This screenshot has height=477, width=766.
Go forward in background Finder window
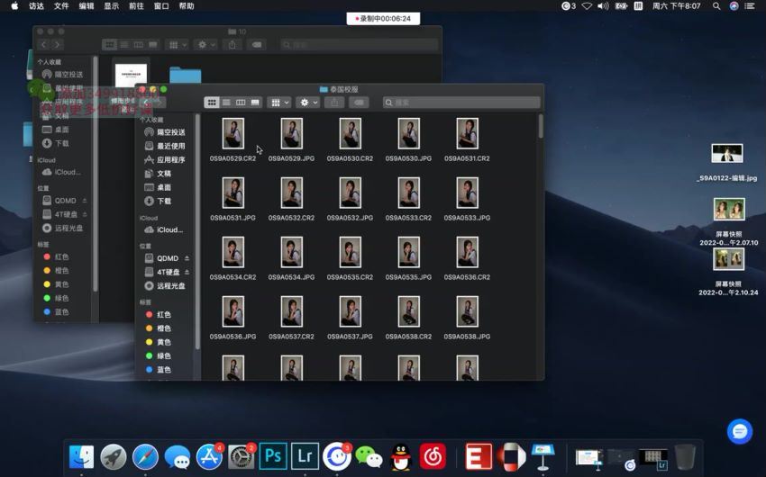(x=57, y=45)
